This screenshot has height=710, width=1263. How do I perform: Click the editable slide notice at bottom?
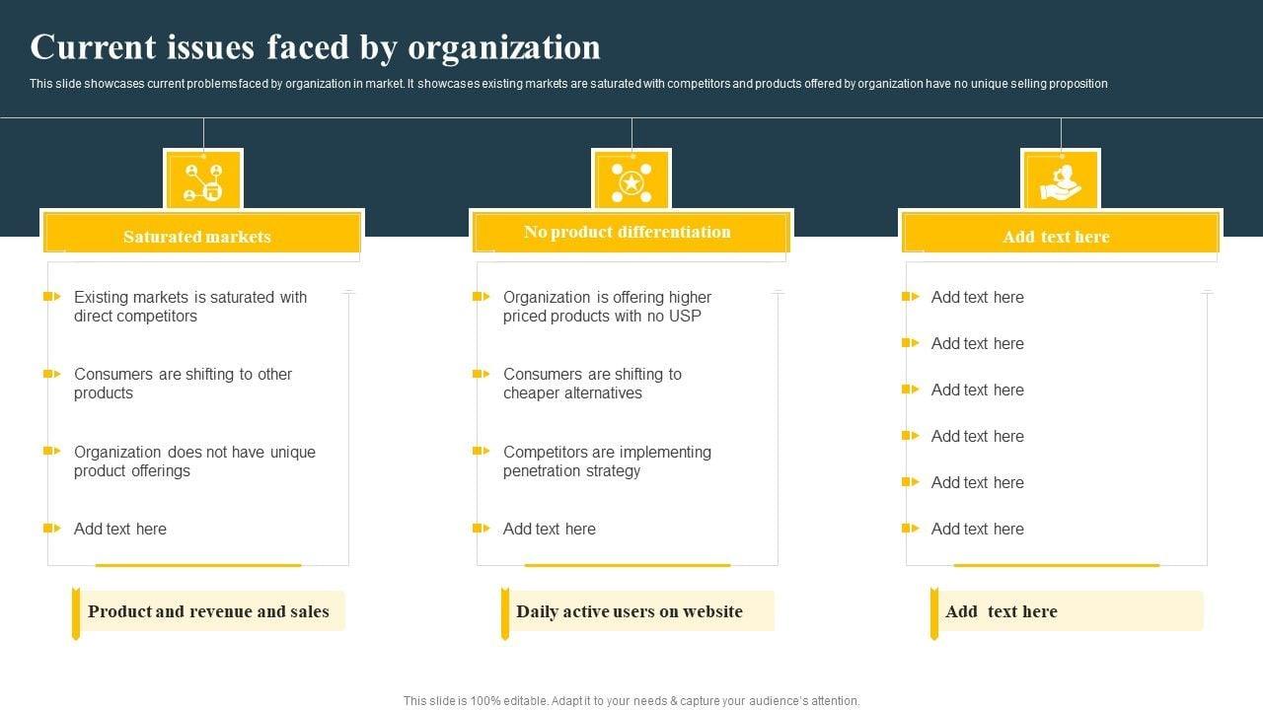click(x=631, y=701)
